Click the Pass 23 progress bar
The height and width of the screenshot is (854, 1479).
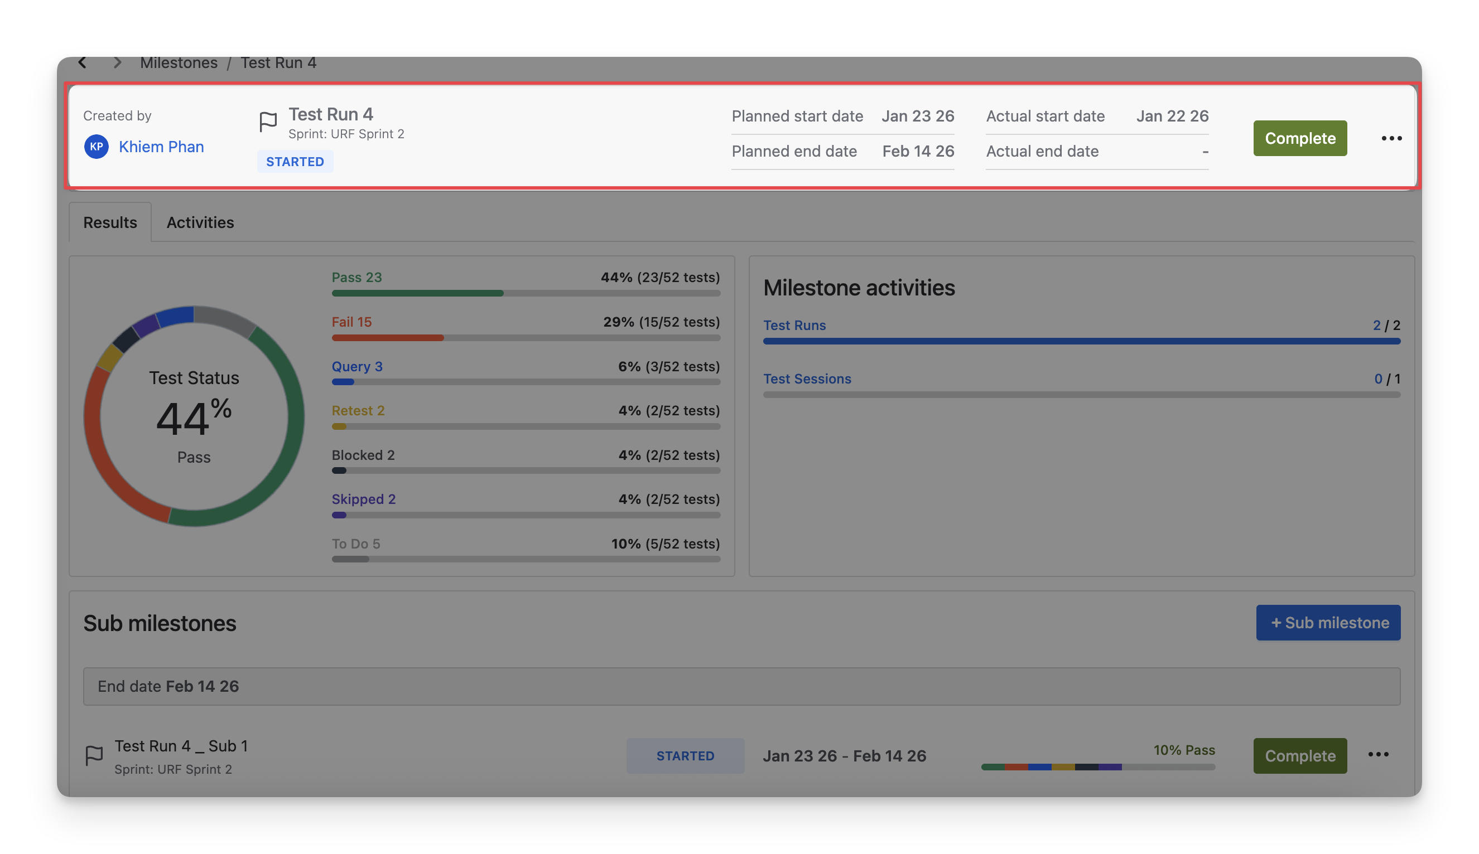pos(526,293)
